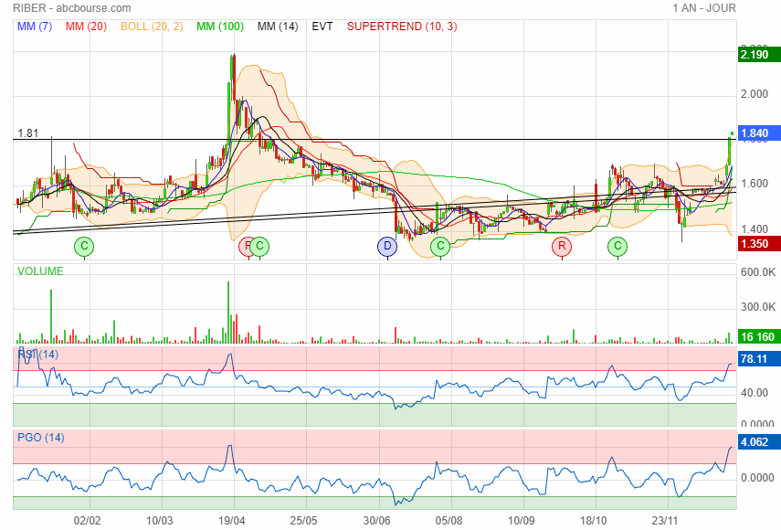781x530 pixels.
Task: Click the 1.600 price axis label
Action: [x=755, y=184]
